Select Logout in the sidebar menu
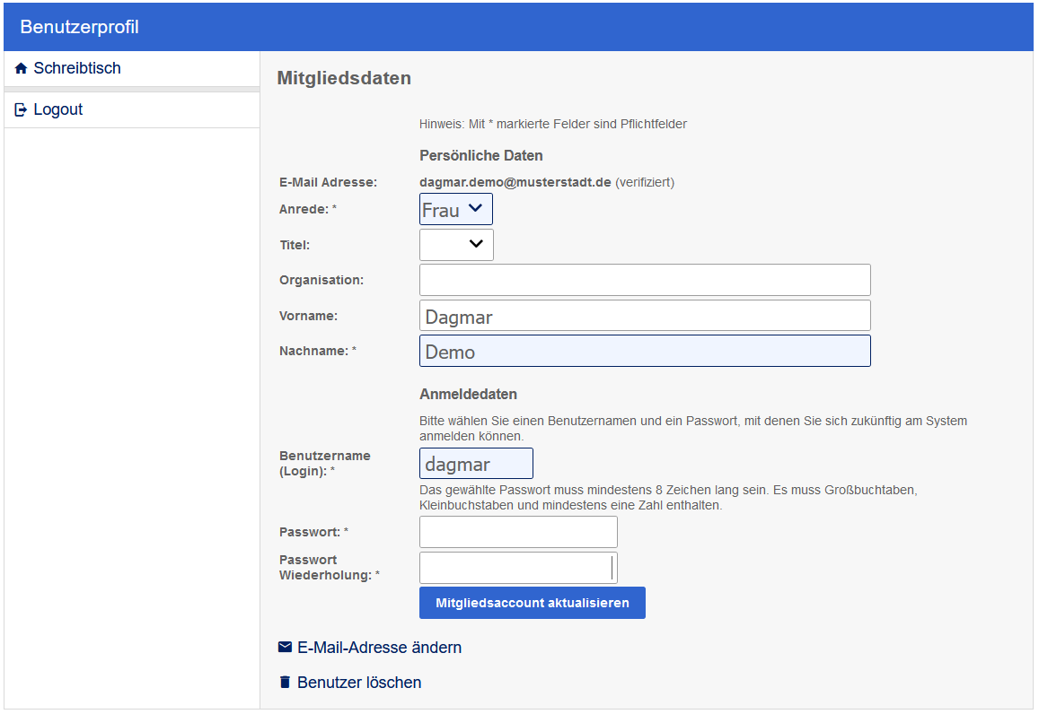Image resolution: width=1039 pixels, height=714 pixels. pos(58,109)
